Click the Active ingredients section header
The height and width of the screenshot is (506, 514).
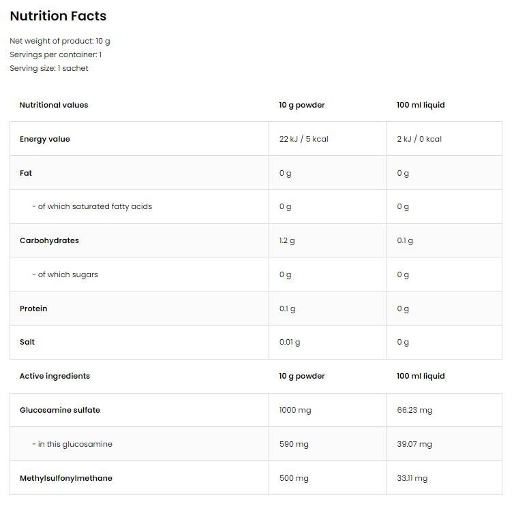[x=55, y=376]
